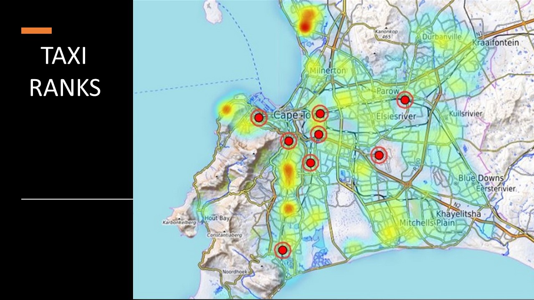Click the Milnerton place label

click(x=327, y=71)
